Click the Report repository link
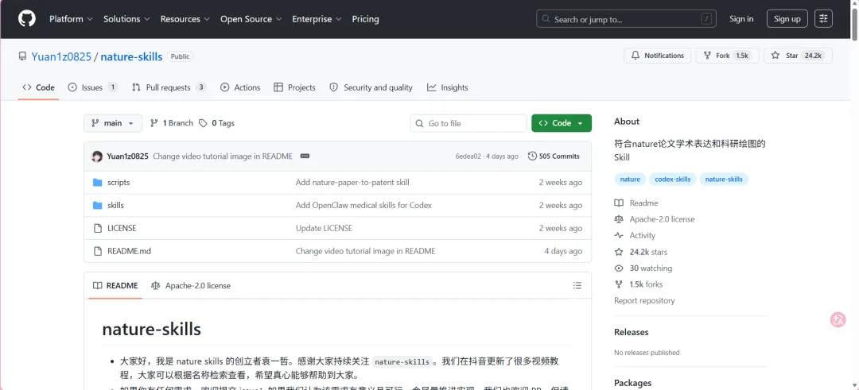Viewport: 859px width, 390px height. pos(644,300)
